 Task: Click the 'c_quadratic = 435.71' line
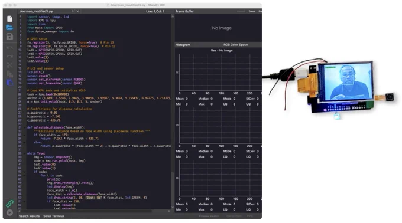[44, 120]
